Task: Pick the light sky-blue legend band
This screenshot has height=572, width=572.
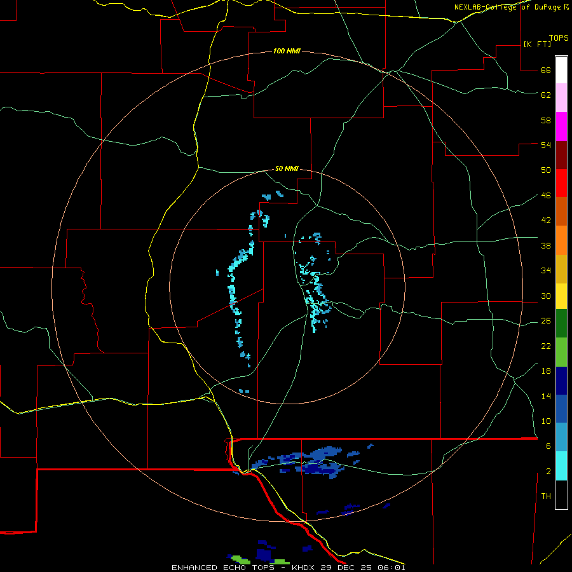Action: coord(561,437)
